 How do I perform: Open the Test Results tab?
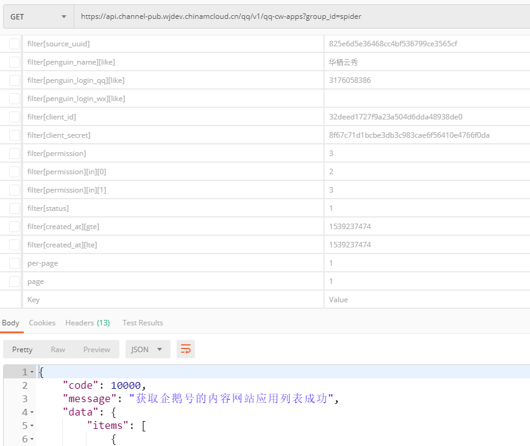click(x=143, y=323)
